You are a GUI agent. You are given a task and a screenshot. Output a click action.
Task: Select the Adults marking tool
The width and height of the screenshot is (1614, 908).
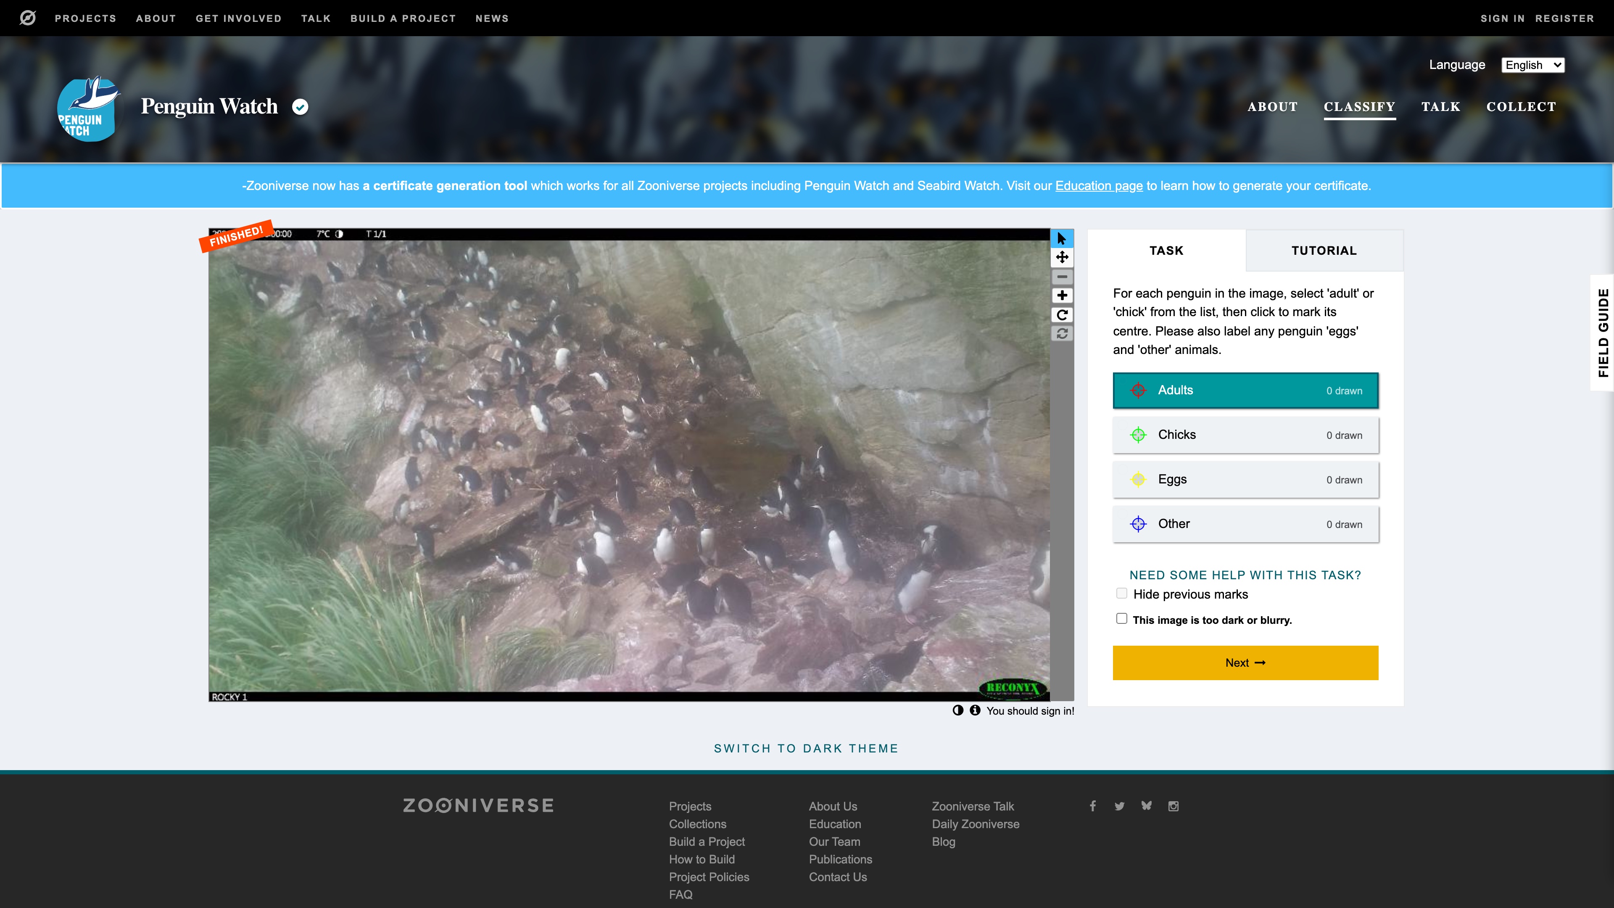point(1245,391)
